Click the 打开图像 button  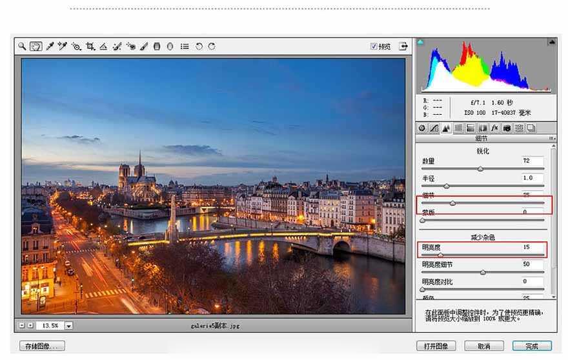click(x=436, y=346)
